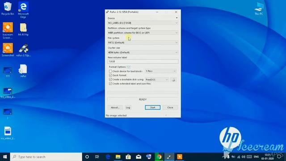This screenshot has width=286, height=161.
Task: Open File Explorer from the taskbar
Action: [x=118, y=157]
